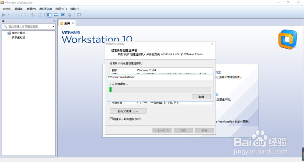Close the 新建虚拟机向导 dialog
304x162 pixels.
point(212,44)
